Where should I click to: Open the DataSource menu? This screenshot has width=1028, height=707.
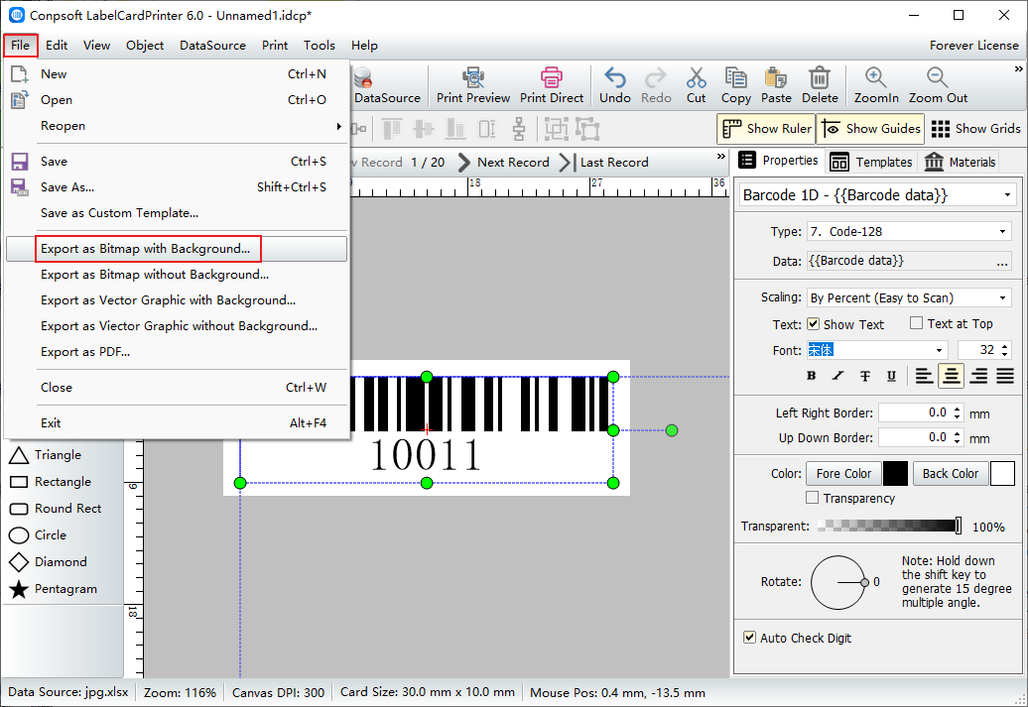pos(212,46)
